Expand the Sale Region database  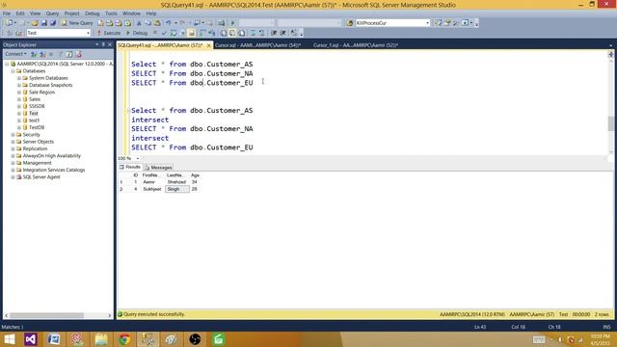(x=19, y=93)
